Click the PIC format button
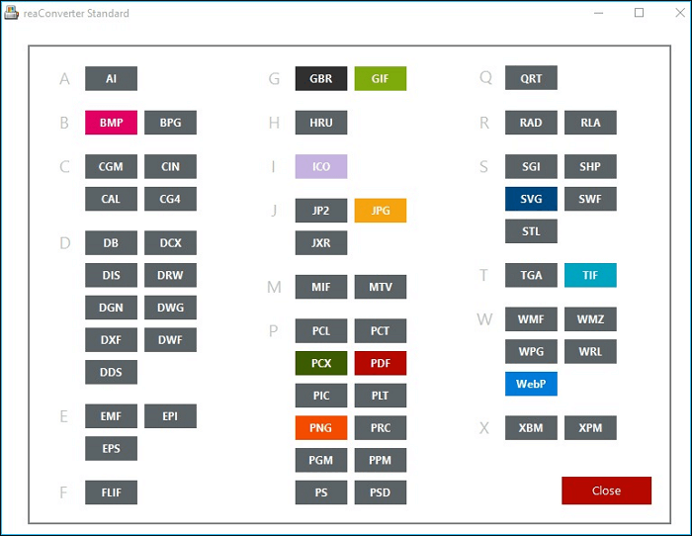 click(x=321, y=396)
